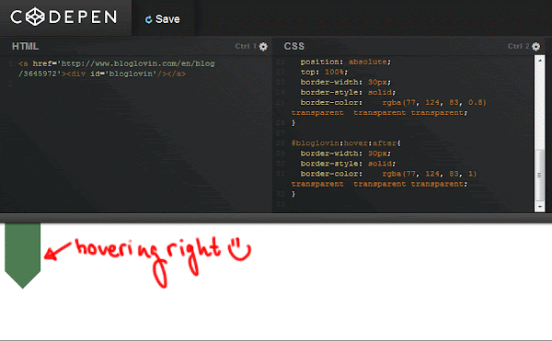Click the Ctrl 1 shortcut label
The image size is (552, 341).
click(246, 46)
